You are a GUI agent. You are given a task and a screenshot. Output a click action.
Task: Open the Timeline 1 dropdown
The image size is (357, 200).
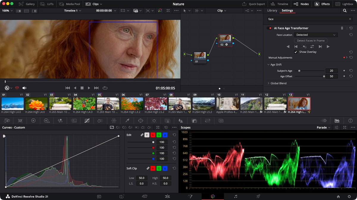point(72,10)
